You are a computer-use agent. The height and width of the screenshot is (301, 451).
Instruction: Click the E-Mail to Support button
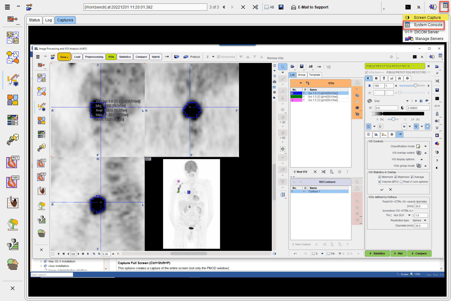310,7
